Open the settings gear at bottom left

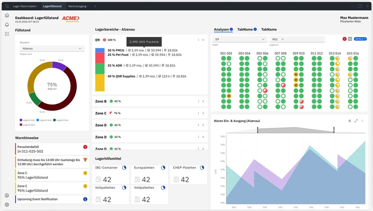(7, 204)
